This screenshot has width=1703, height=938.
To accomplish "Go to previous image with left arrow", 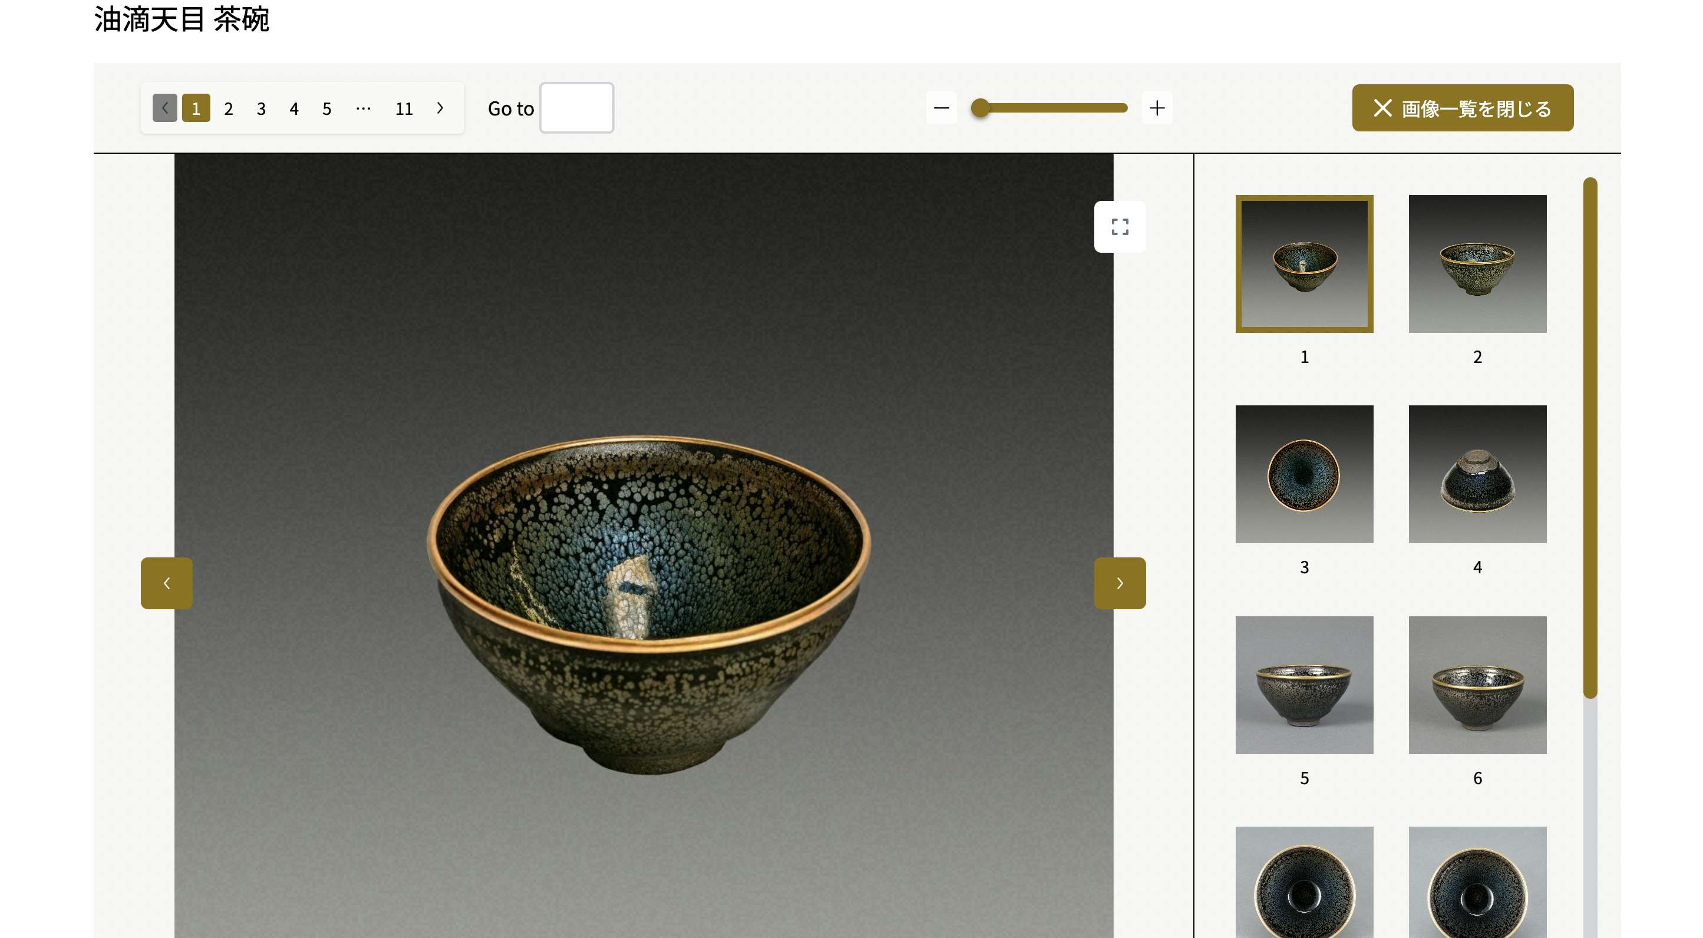I will (x=167, y=582).
